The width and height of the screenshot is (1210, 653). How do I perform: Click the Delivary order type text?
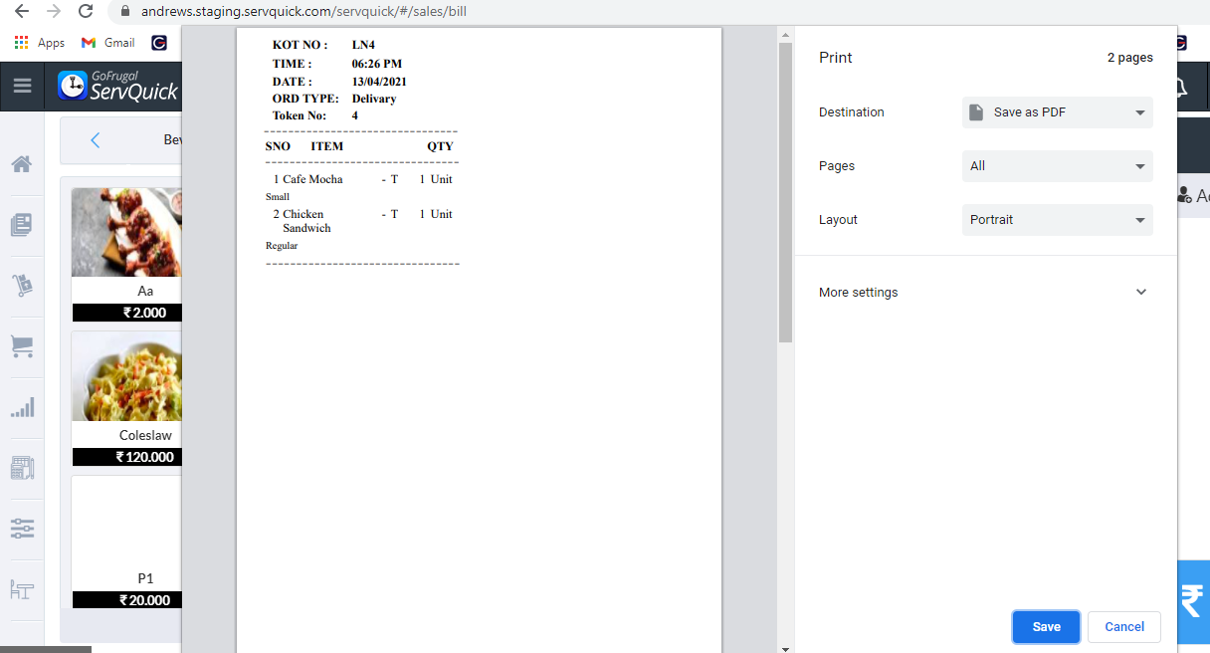374,99
